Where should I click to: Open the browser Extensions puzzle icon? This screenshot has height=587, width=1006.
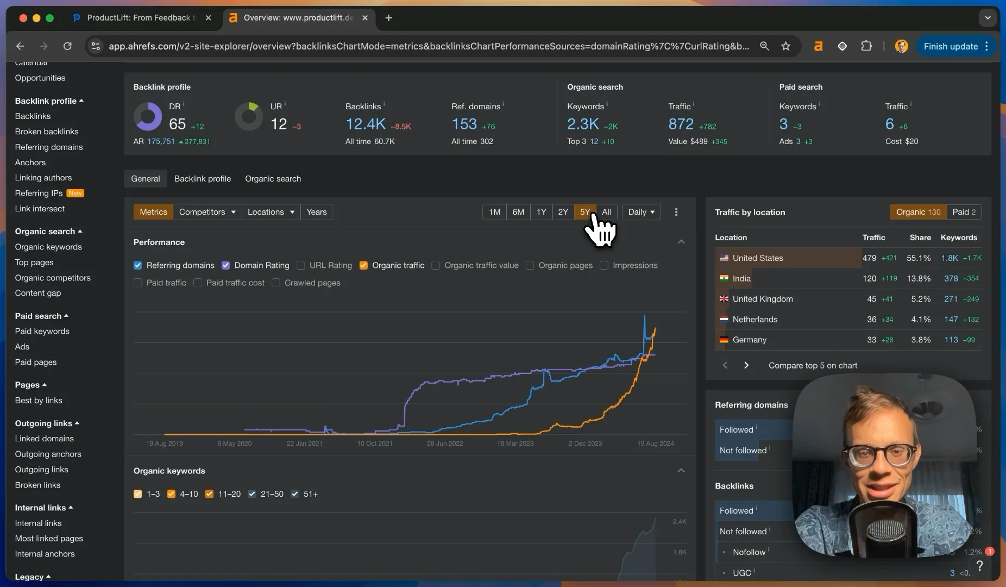point(866,46)
